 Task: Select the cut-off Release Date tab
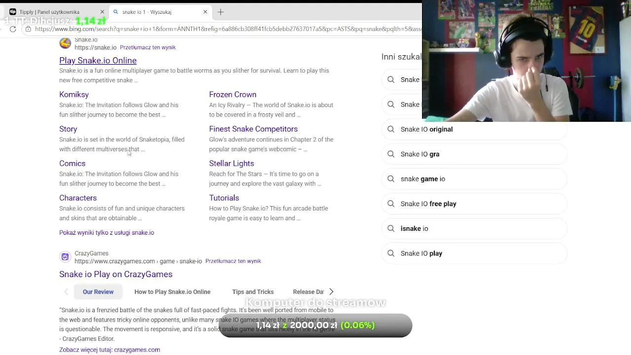click(308, 292)
